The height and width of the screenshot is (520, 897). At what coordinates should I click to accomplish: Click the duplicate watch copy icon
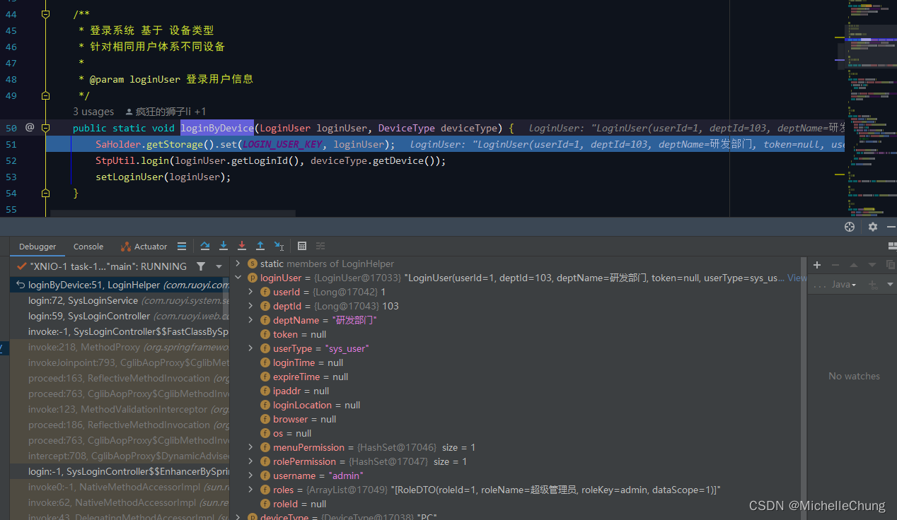[891, 265]
